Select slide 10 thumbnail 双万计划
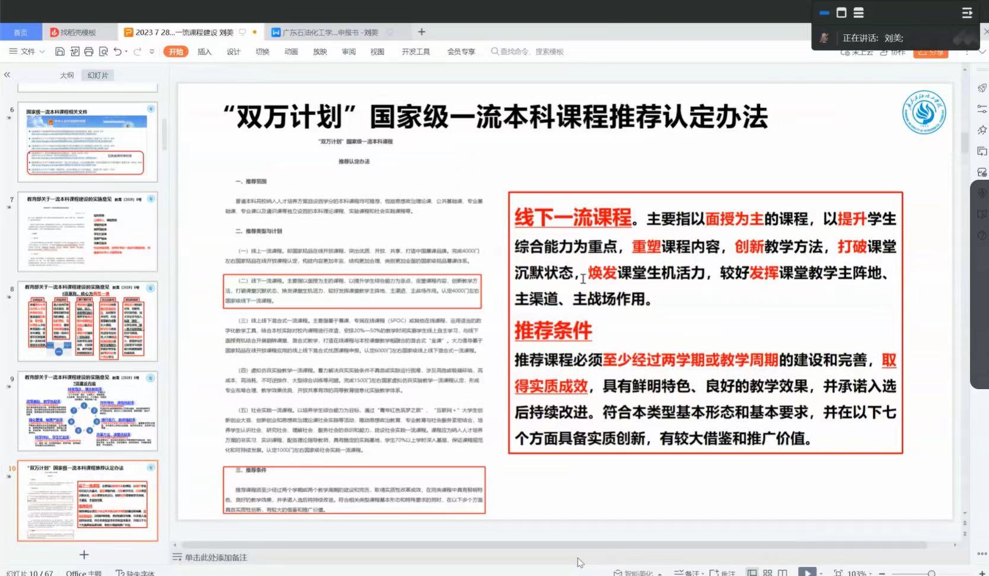Viewport: 989px width, 576px height. (88, 501)
